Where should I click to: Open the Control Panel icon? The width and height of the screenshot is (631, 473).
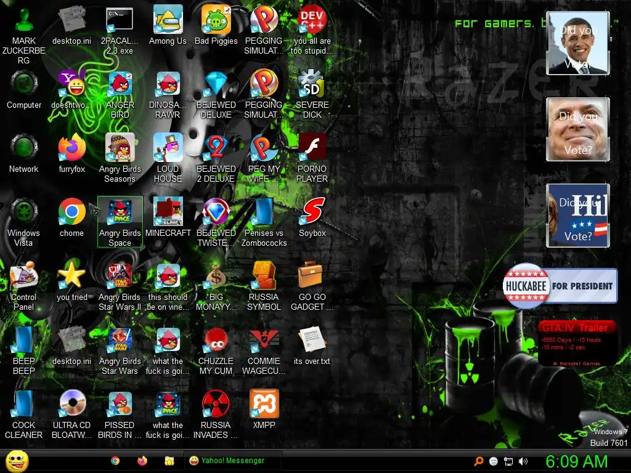click(x=24, y=286)
